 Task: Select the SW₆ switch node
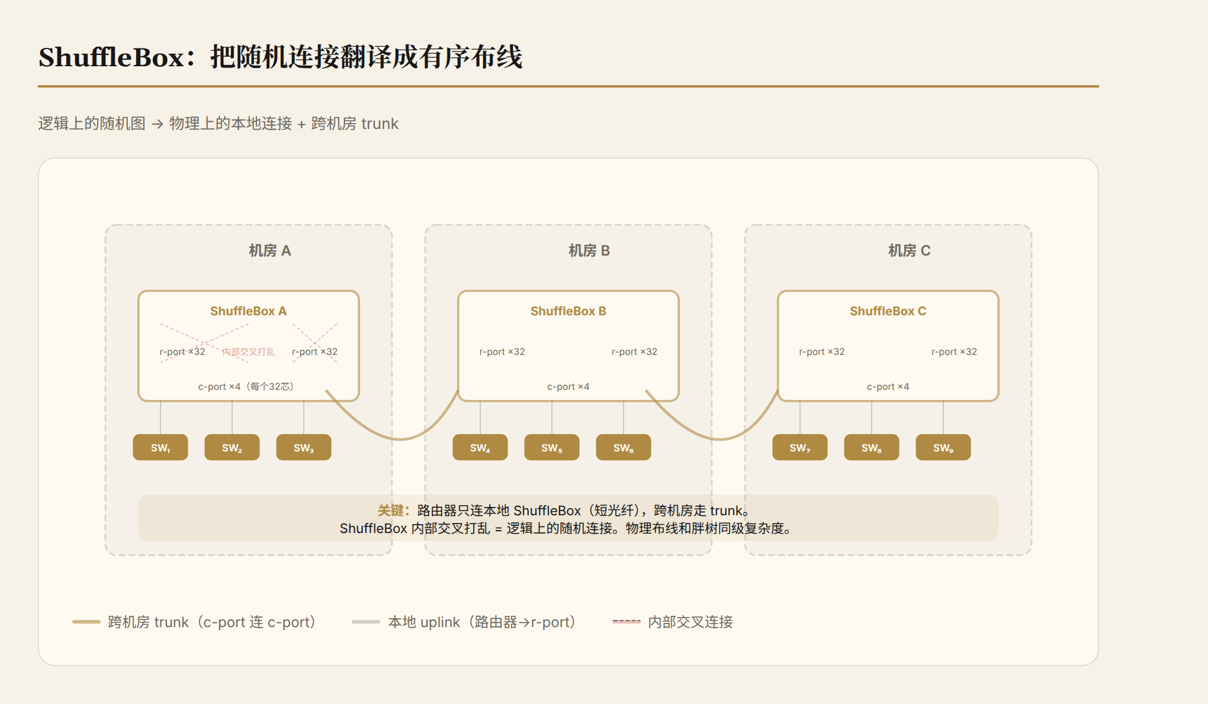pyautogui.click(x=624, y=447)
